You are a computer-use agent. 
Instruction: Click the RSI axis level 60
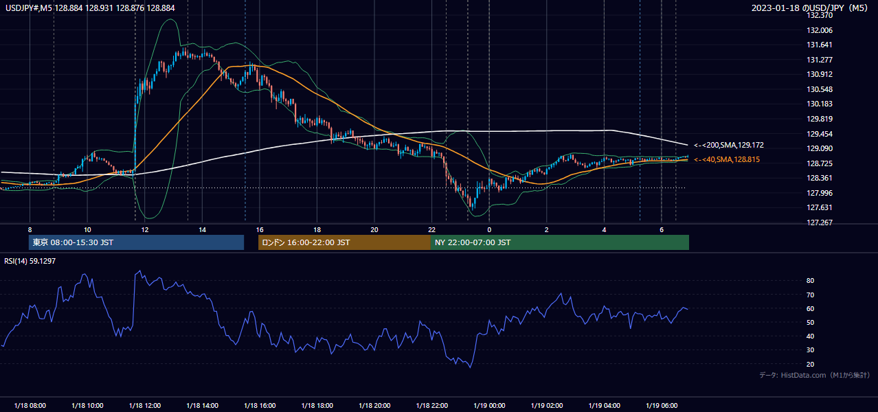pos(810,308)
